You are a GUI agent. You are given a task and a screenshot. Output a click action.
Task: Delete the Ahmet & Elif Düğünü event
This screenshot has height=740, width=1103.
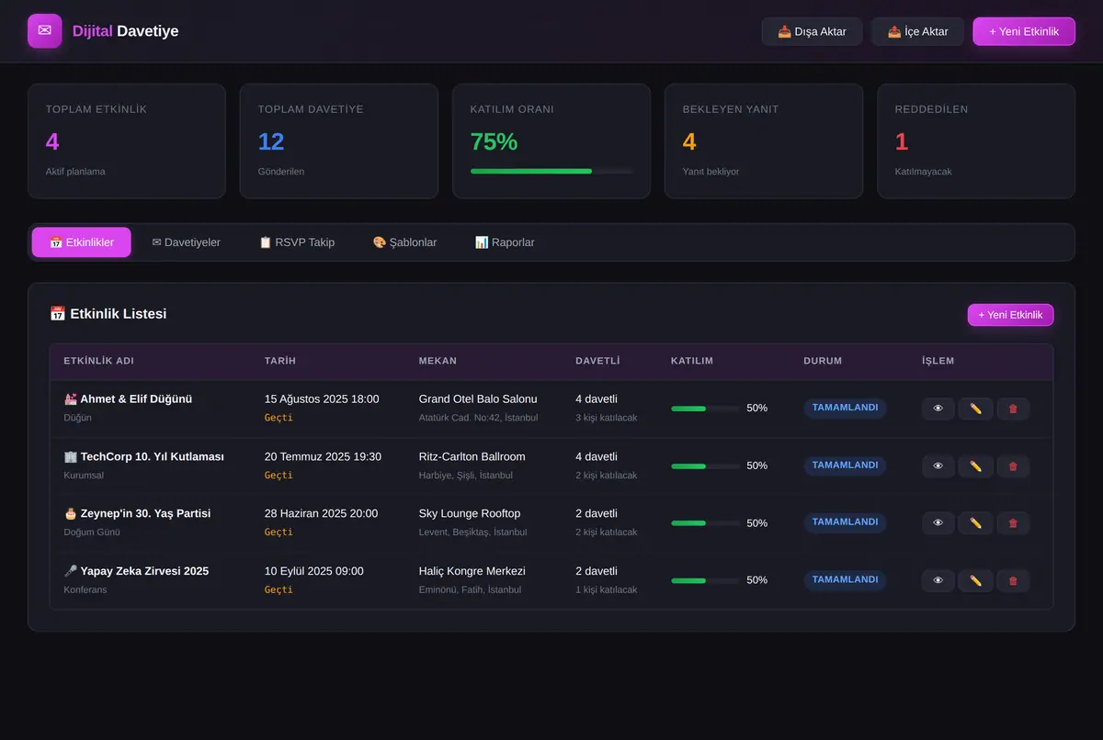(x=1013, y=409)
